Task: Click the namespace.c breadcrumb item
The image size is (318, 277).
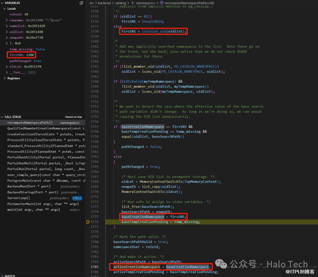Action: 146,3
